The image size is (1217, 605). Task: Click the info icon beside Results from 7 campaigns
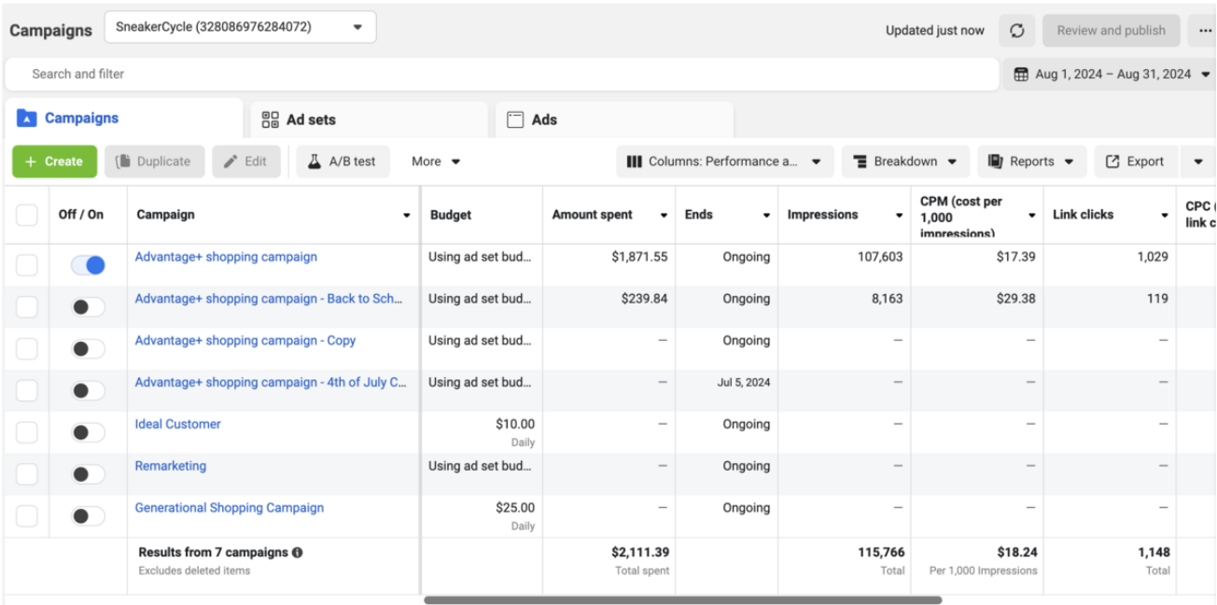pyautogui.click(x=295, y=552)
